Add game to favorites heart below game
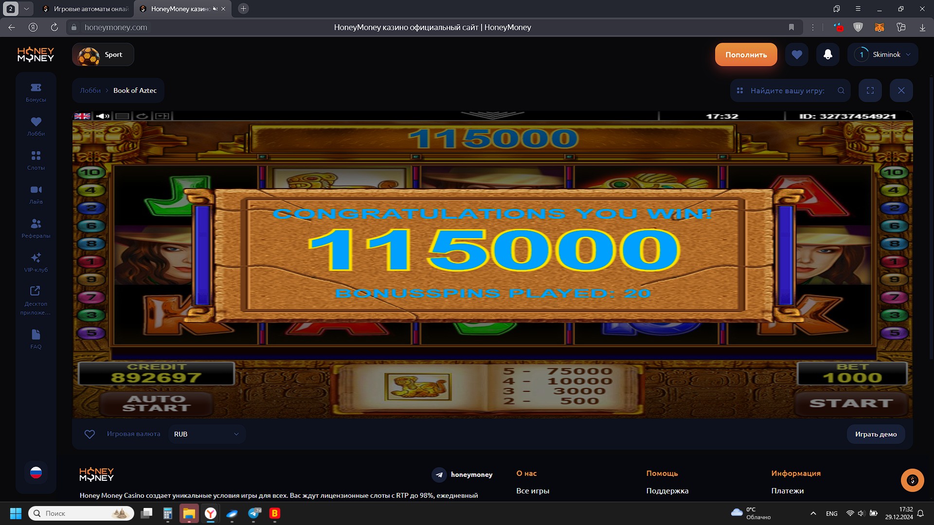This screenshot has height=525, width=934. 90,434
